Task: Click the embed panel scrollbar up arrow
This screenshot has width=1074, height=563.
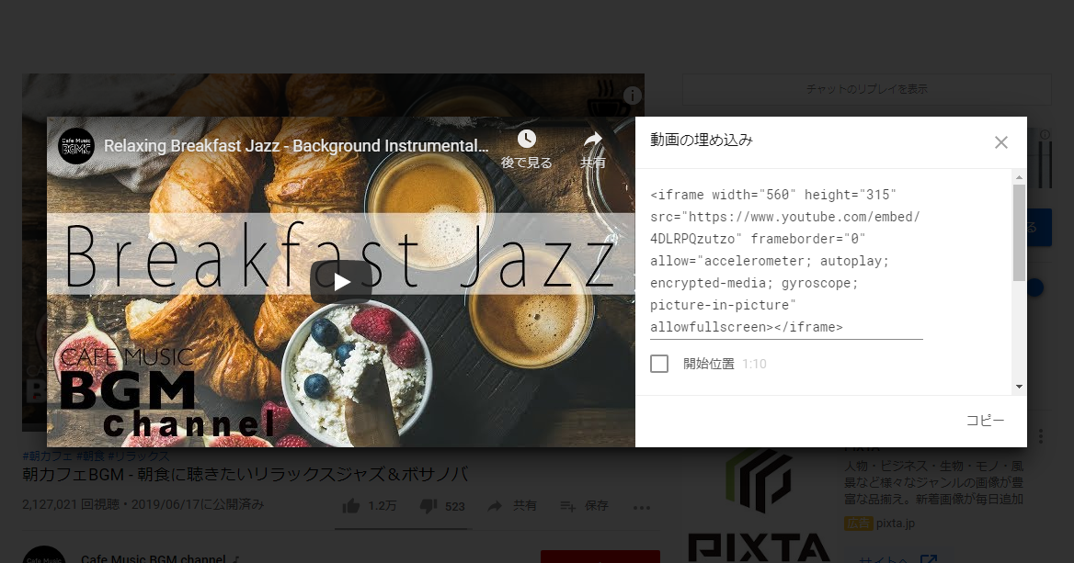Action: pos(1019,177)
